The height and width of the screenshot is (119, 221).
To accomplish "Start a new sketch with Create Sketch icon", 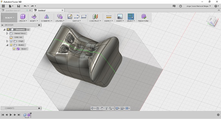I will point(70,16).
